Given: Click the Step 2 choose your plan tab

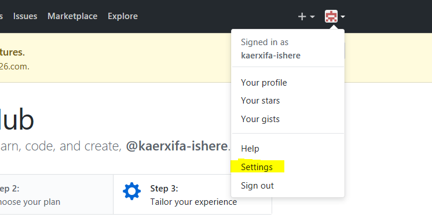Looking at the screenshot, I should point(56,194).
